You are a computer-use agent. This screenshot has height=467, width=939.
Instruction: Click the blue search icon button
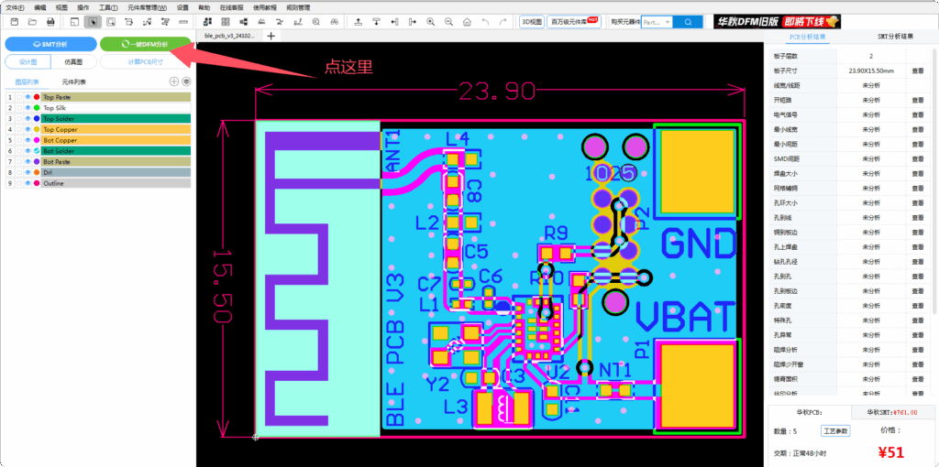point(687,21)
